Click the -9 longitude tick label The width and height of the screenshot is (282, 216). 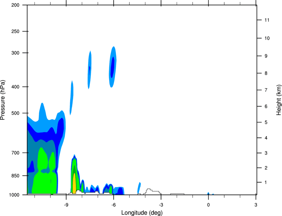click(x=66, y=205)
